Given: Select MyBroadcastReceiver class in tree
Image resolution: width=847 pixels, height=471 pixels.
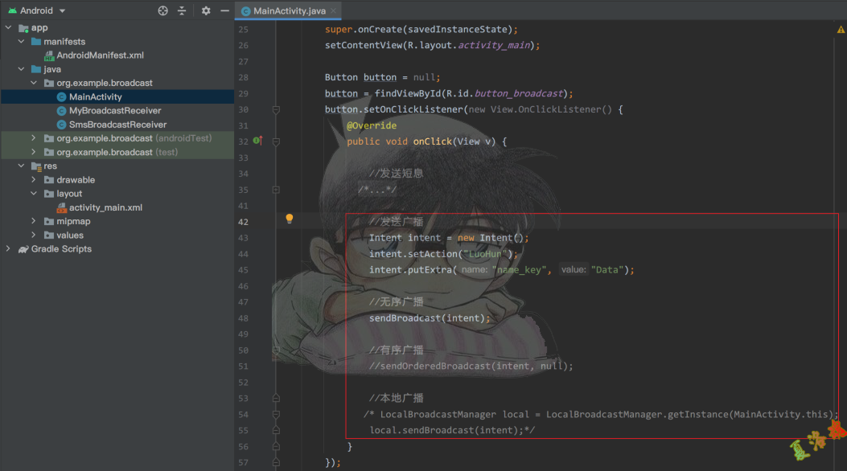Looking at the screenshot, I should (114, 111).
